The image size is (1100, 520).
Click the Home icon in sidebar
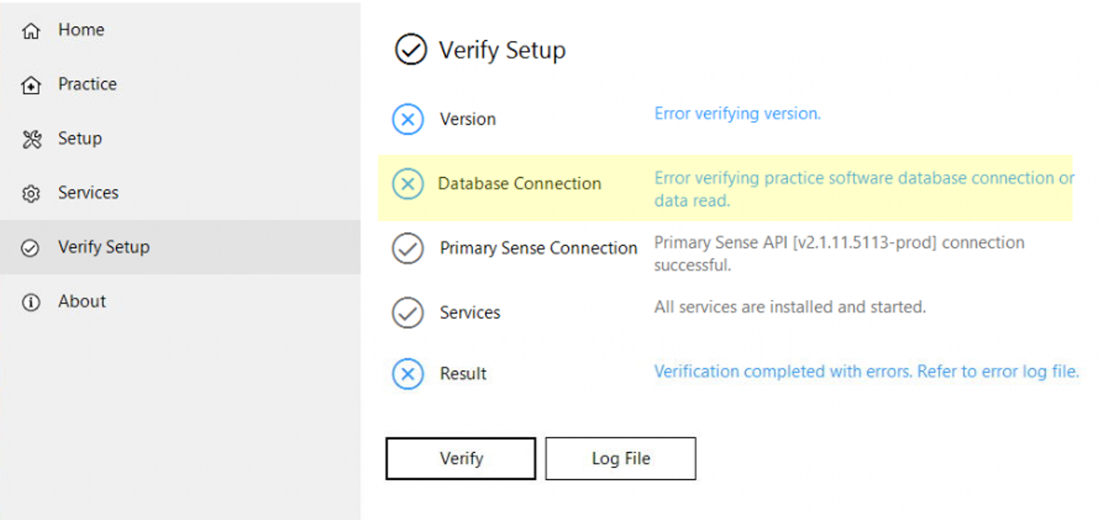click(x=31, y=30)
